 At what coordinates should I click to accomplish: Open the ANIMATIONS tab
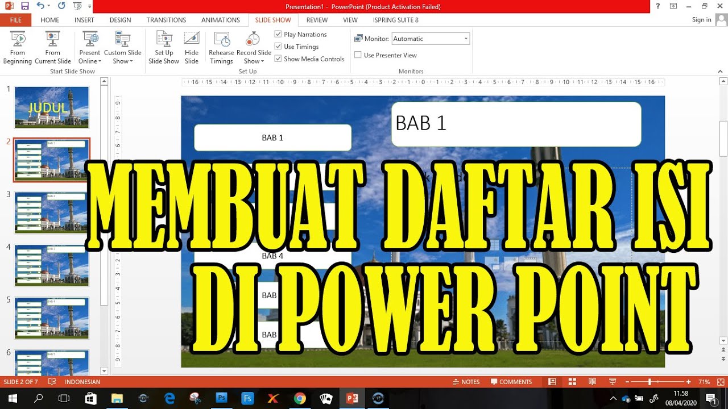click(221, 20)
